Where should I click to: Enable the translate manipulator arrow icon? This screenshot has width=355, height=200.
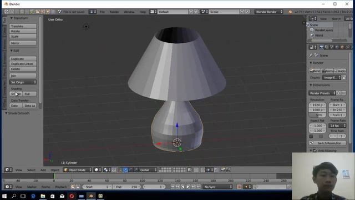click(125, 170)
